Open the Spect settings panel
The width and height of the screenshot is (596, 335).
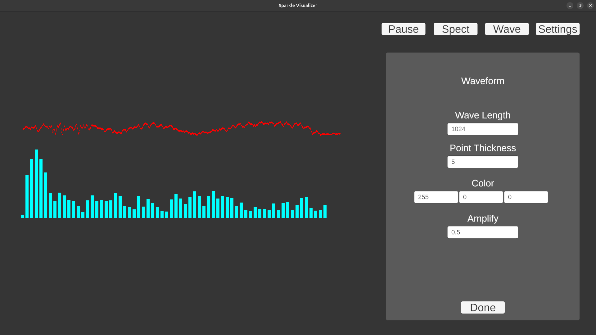click(455, 29)
